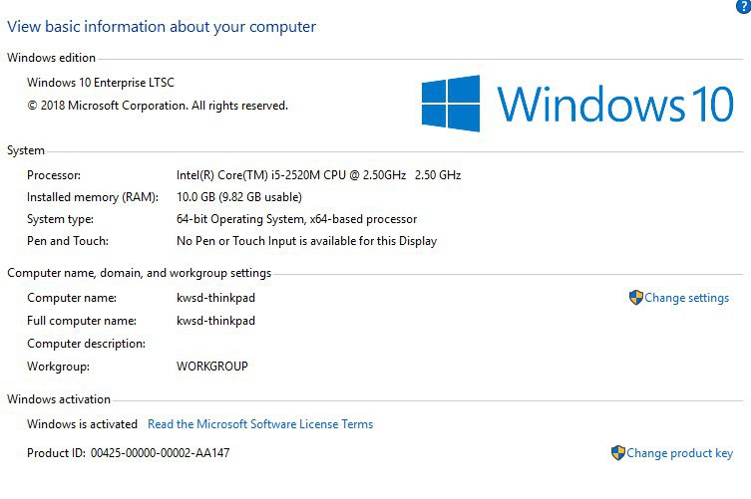Viewport: 751px width, 499px height.
Task: Click the RAM value '10.0 GB (9.82 GB usable)'
Action: point(239,197)
